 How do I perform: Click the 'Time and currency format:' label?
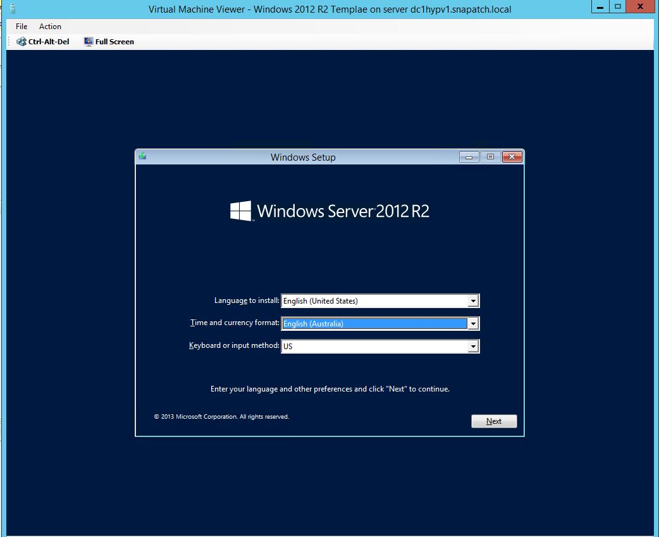(235, 323)
